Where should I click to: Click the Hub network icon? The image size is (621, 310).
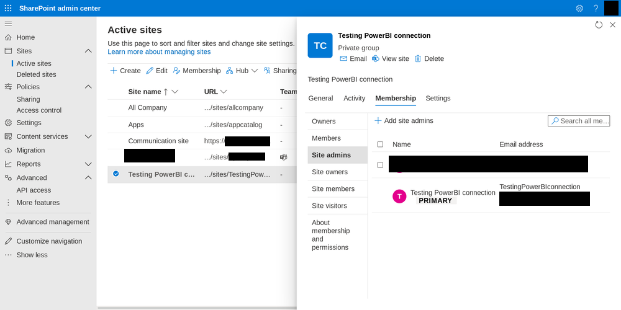(x=229, y=71)
